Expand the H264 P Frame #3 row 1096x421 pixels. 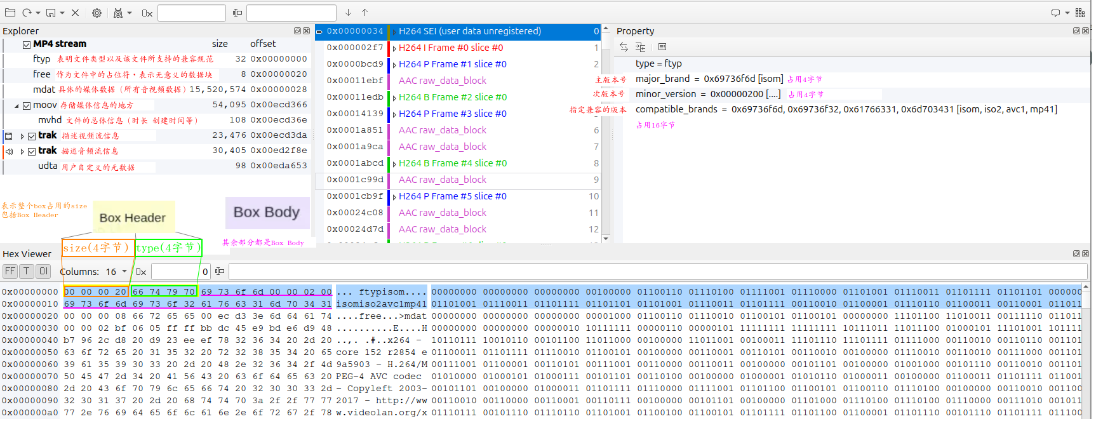pyautogui.click(x=394, y=114)
